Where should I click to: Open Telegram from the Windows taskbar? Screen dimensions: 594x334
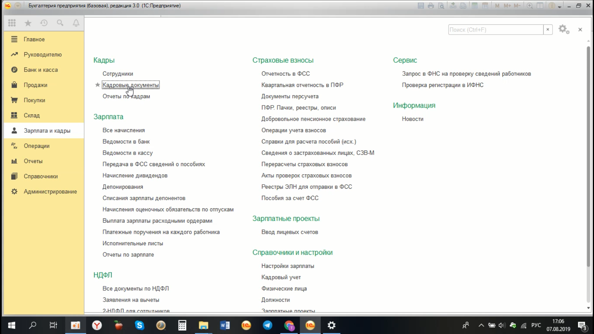click(x=267, y=325)
